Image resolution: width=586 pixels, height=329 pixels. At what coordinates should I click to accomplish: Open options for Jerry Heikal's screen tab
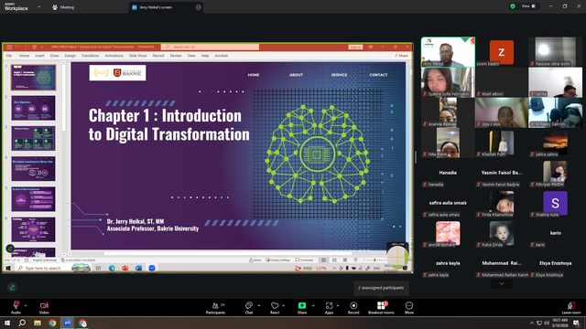[198, 7]
